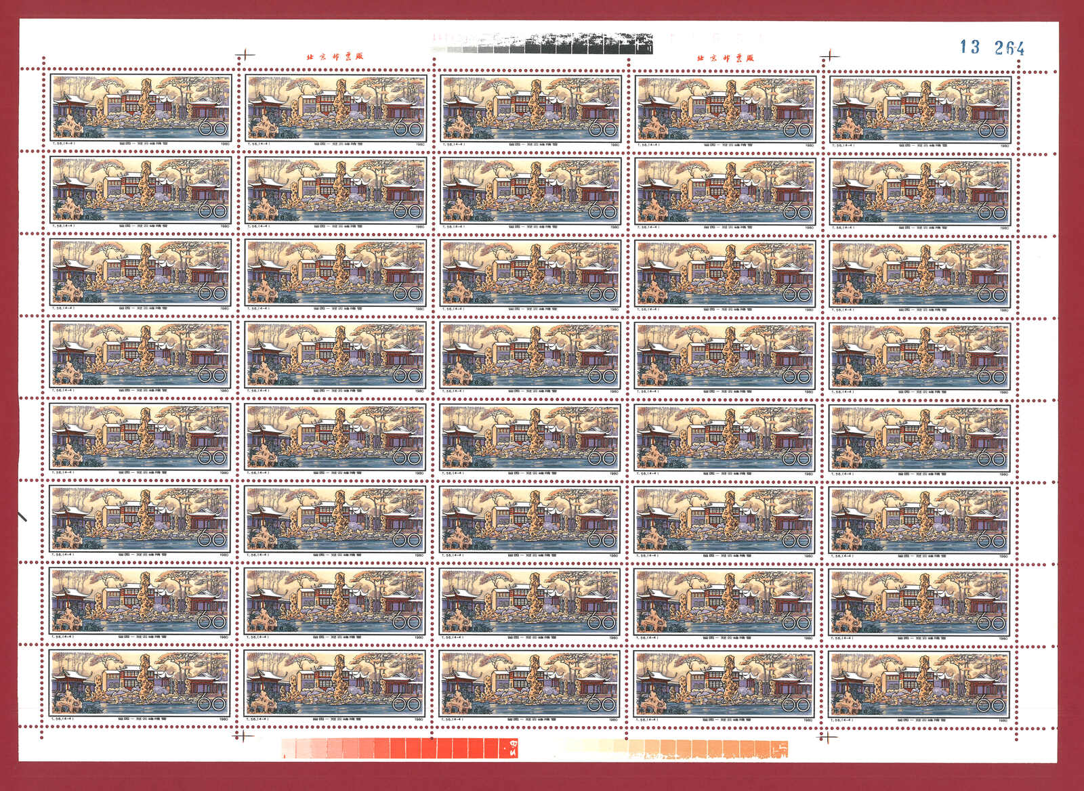The width and height of the screenshot is (1084, 791).
Task: Click the top-right registration cross mark
Action: [829, 57]
